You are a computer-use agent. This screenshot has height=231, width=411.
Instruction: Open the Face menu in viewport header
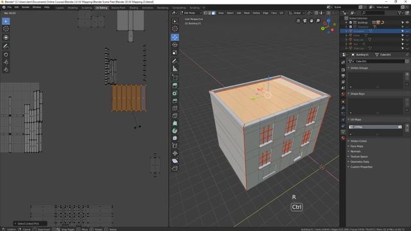click(274, 13)
